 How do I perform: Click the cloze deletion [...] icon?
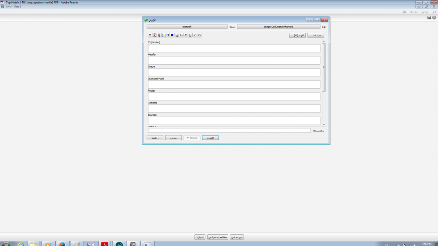(x=163, y=35)
